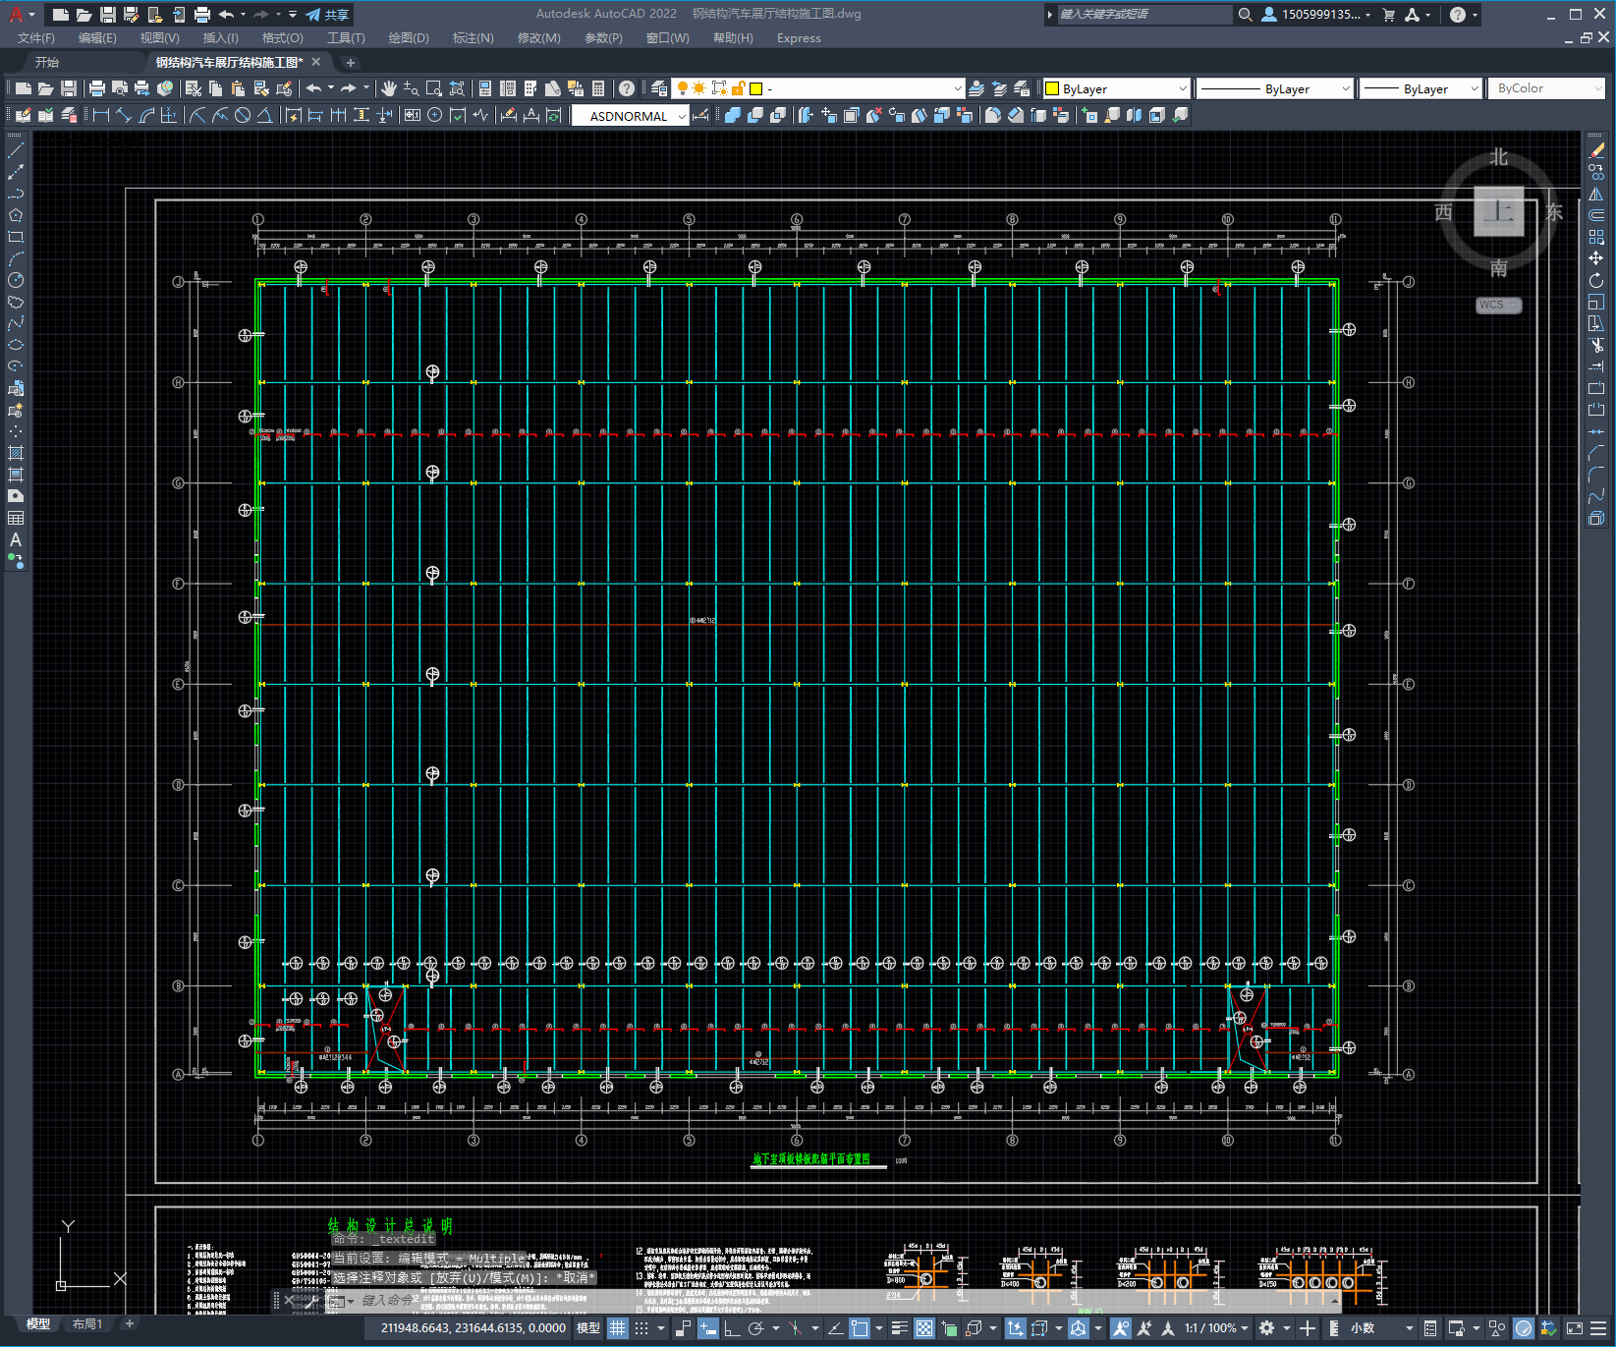Image resolution: width=1616 pixels, height=1347 pixels.
Task: Toggle the drawing grid display
Action: (x=617, y=1328)
